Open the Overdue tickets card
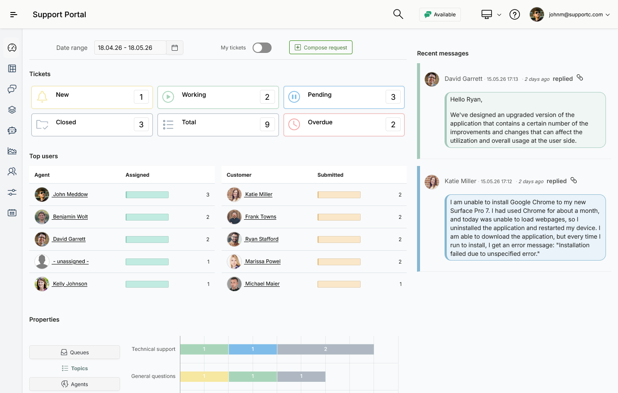The height and width of the screenshot is (393, 618). (344, 125)
